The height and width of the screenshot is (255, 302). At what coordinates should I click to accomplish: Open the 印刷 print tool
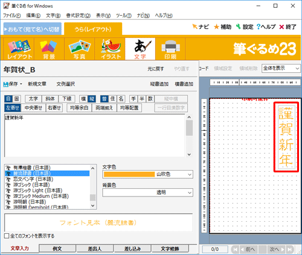click(x=170, y=49)
